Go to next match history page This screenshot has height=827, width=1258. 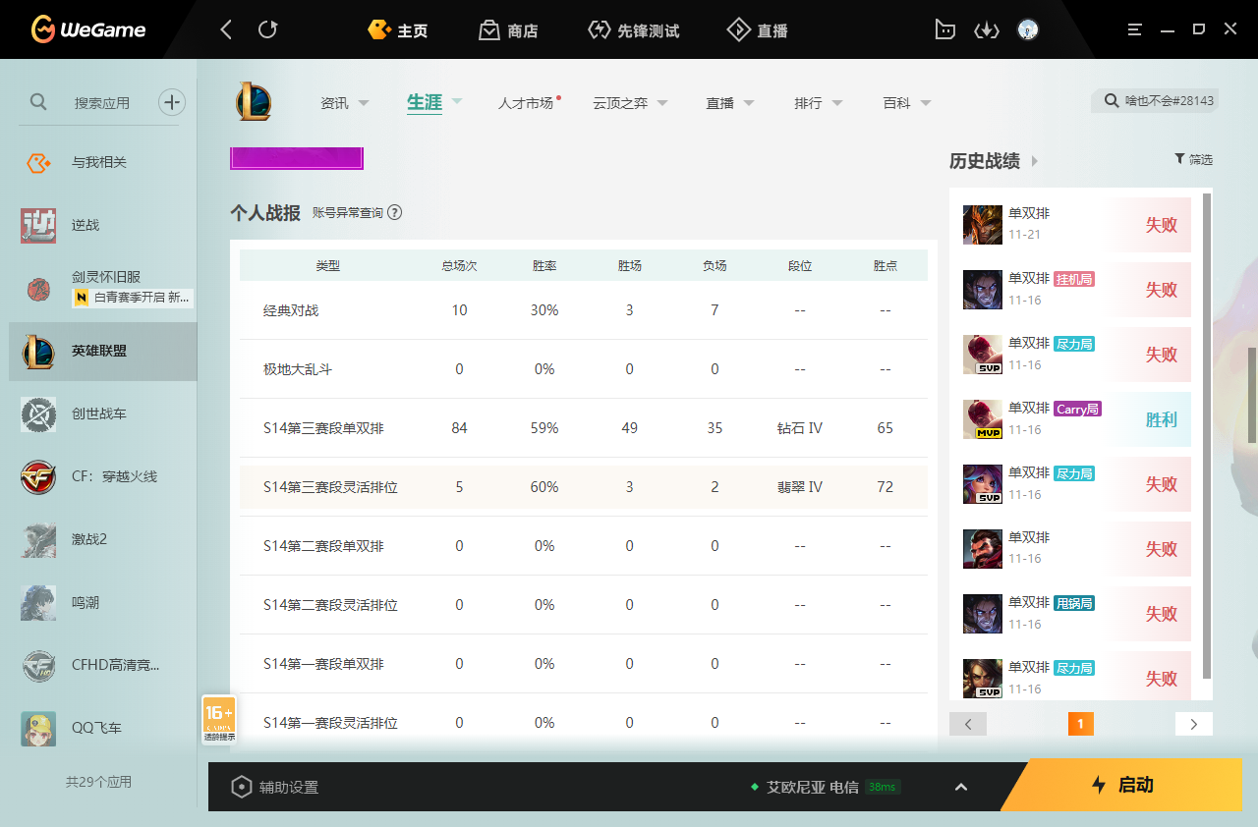[1194, 724]
